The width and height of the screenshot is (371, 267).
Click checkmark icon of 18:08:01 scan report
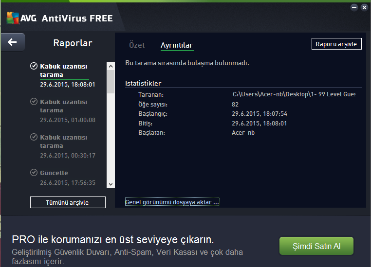click(34, 66)
